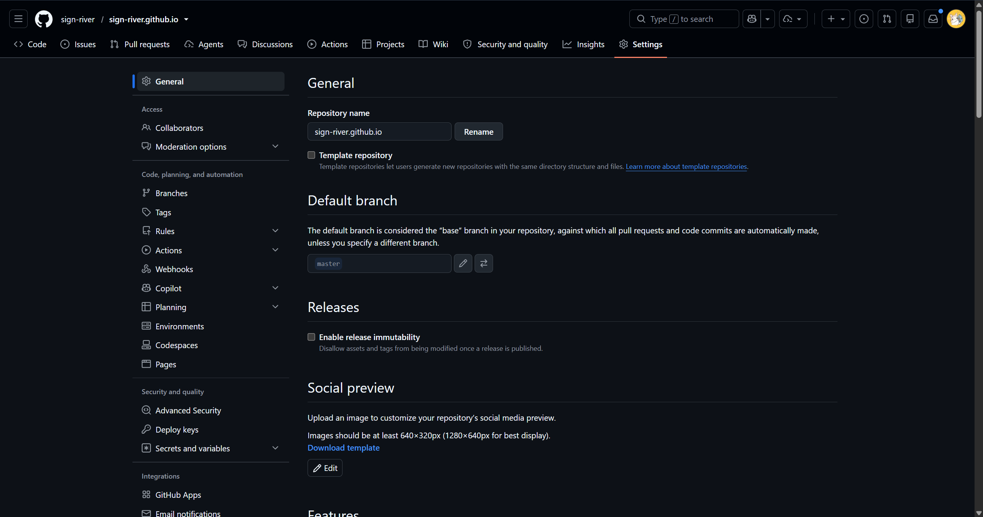Switch to the Projects tab
Viewport: 983px width, 517px height.
point(383,44)
